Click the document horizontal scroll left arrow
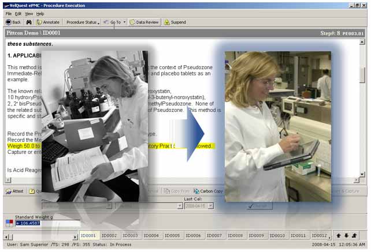This screenshot has height=252, width=371. coord(8,180)
